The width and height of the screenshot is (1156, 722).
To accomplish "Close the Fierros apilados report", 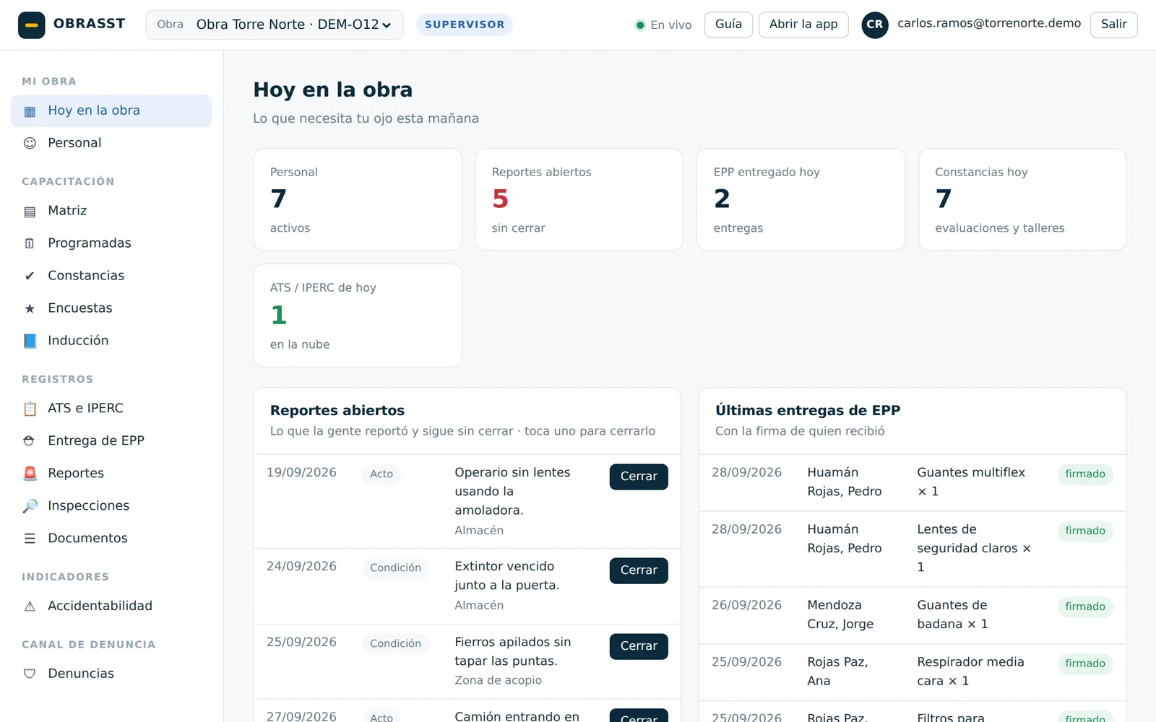I will click(x=639, y=646).
